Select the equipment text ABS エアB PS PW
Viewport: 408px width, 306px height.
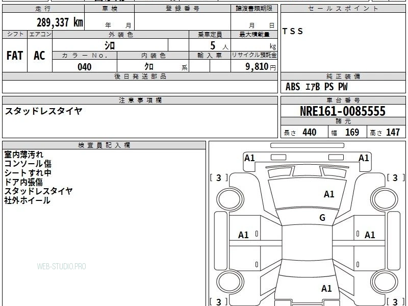tap(316, 87)
